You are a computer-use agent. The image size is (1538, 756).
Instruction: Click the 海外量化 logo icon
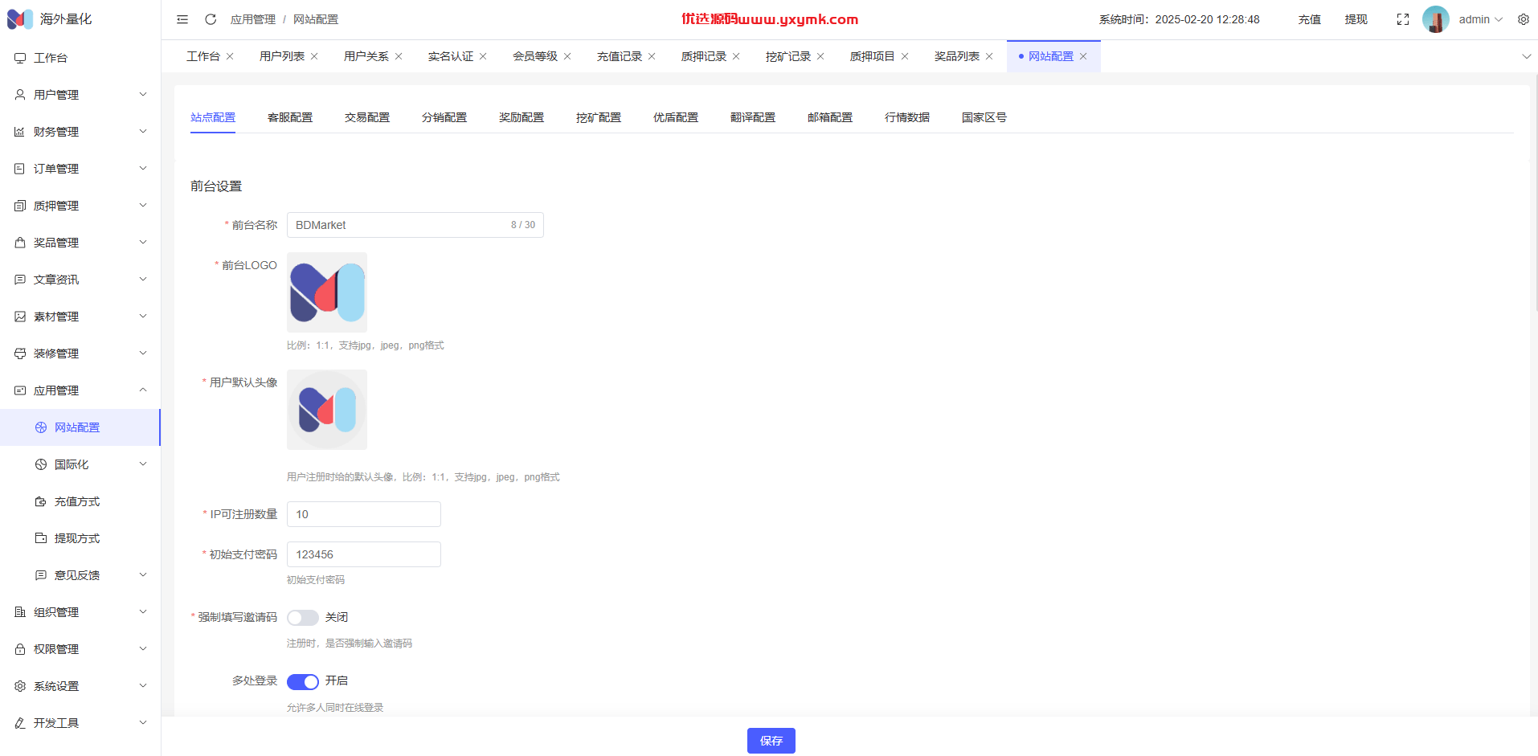pyautogui.click(x=20, y=19)
